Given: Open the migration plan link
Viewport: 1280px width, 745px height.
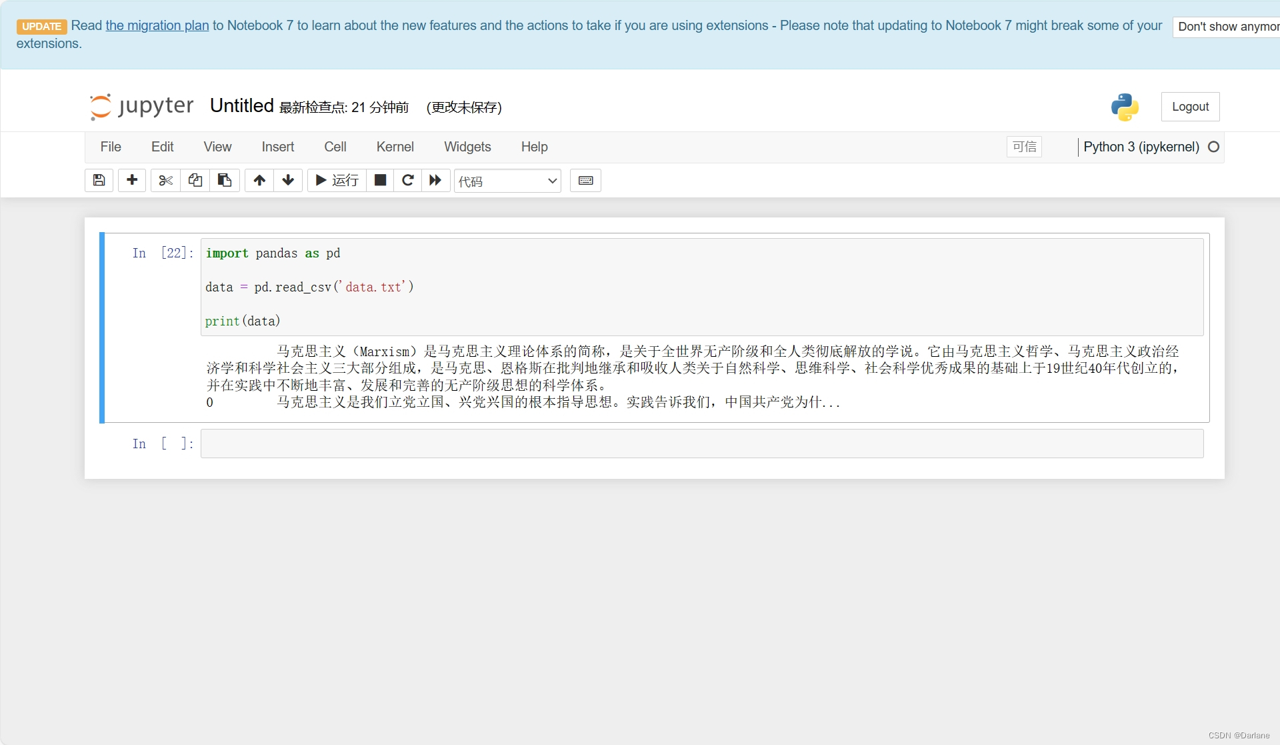Looking at the screenshot, I should pos(157,25).
